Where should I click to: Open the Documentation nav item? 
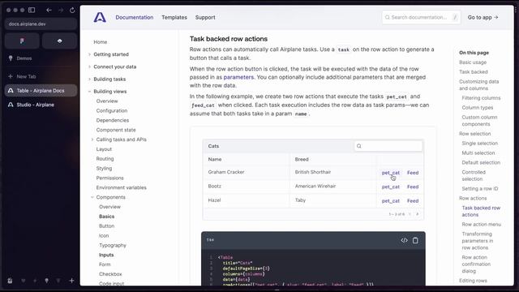pos(135,17)
